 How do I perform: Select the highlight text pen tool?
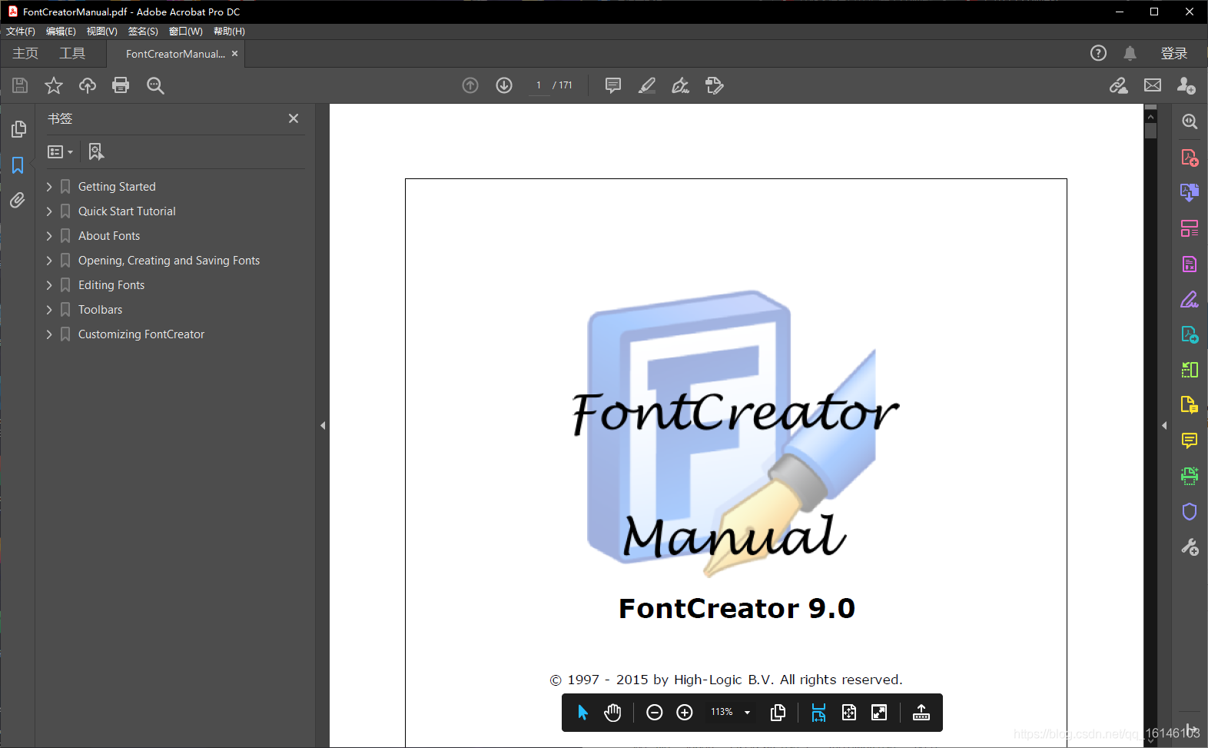(647, 85)
